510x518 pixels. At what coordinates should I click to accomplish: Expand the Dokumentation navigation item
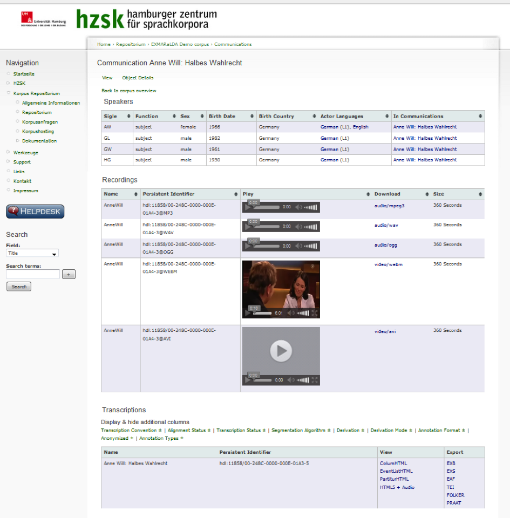[x=17, y=140]
